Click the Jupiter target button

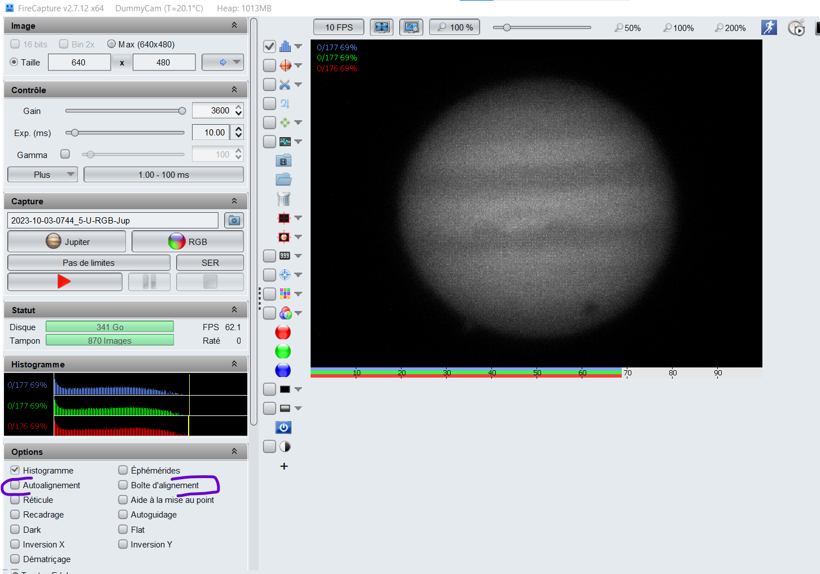coord(67,242)
